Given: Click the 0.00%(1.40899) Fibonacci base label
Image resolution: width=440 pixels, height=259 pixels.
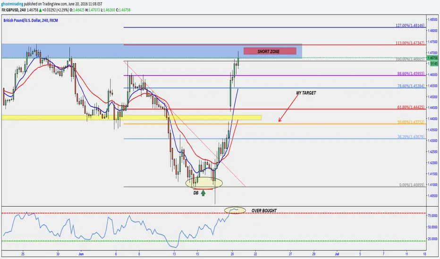Looking at the screenshot, I should 412,185.
